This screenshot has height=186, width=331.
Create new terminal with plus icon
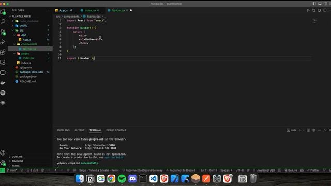[300, 130]
